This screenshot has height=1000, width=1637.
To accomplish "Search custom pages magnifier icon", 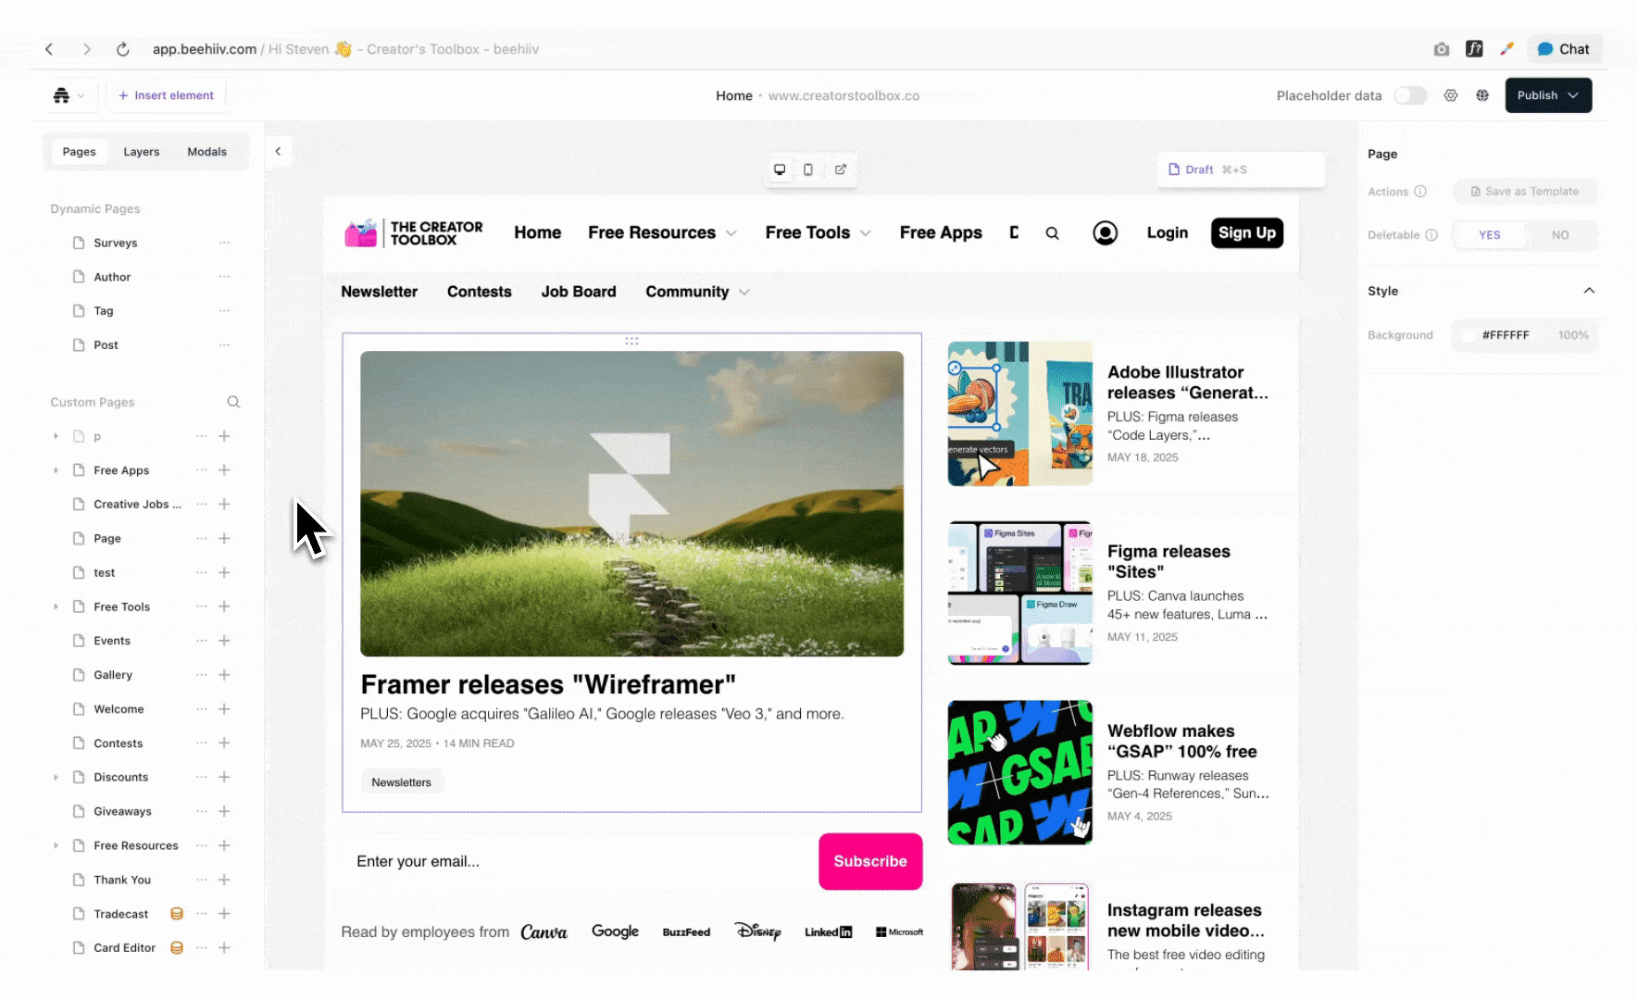I will pos(233,402).
